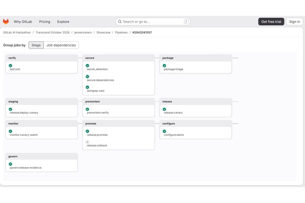Click the release:deploy-canary passed status icon

point(11,109)
